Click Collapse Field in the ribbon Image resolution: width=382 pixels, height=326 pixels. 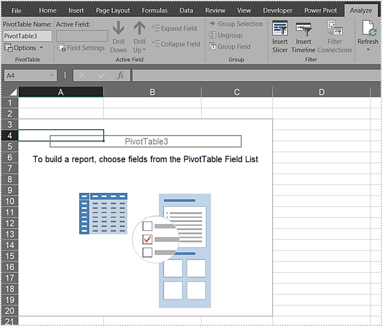(176, 44)
